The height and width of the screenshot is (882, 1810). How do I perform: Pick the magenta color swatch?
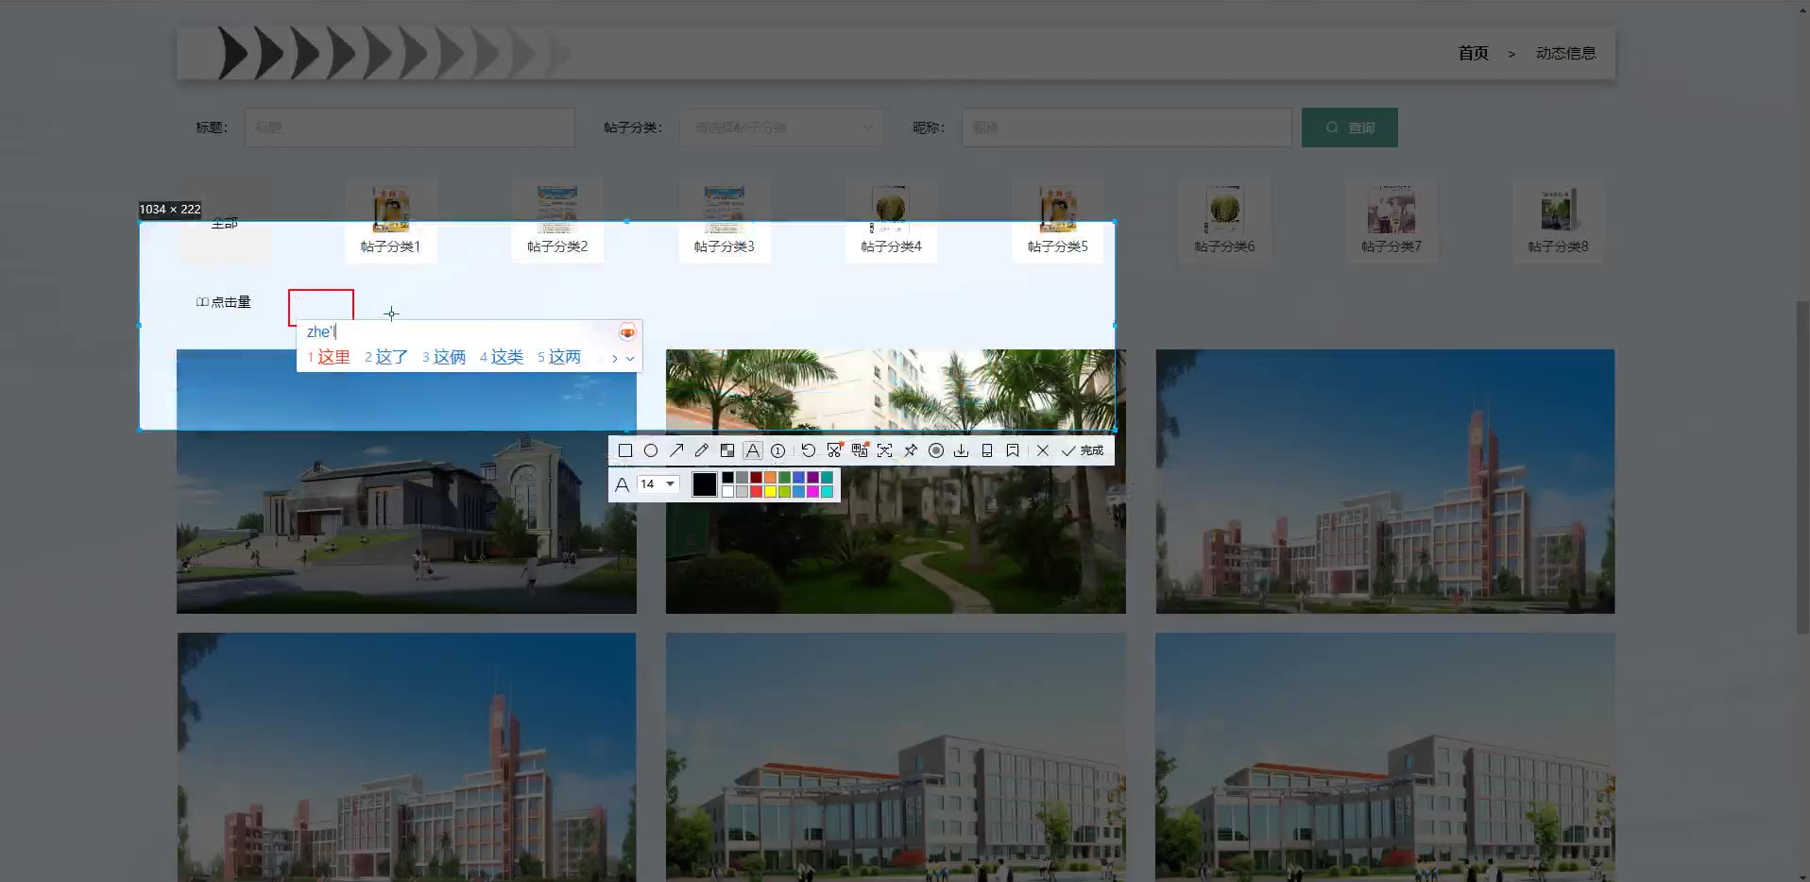coord(812,491)
